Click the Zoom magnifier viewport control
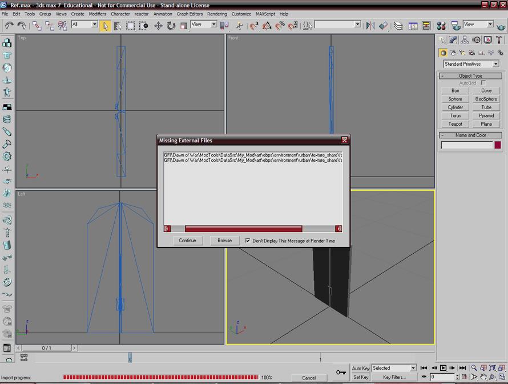The width and height of the screenshot is (508, 384). pyautogui.click(x=474, y=369)
